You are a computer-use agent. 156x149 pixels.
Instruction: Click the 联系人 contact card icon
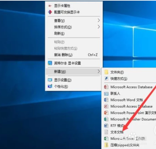(106, 94)
